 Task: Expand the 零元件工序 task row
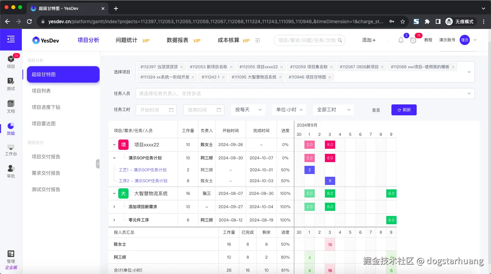(115, 220)
